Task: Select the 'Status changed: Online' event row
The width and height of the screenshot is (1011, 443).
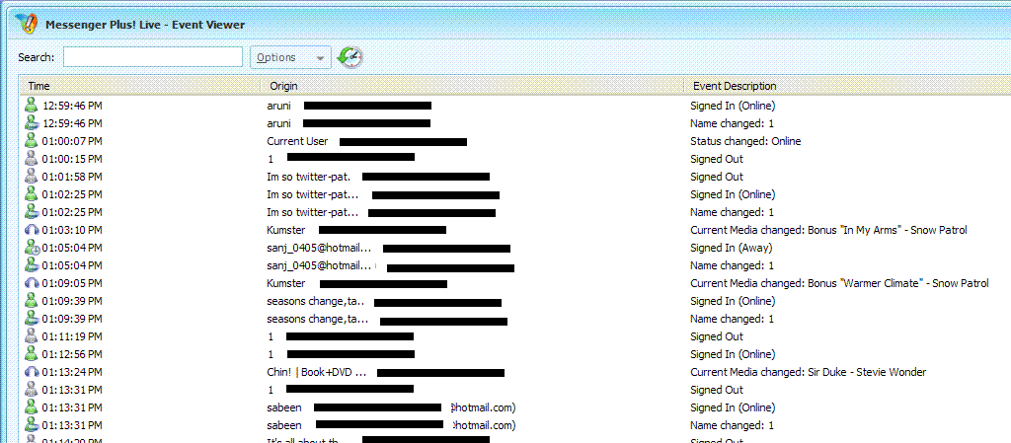Action: (x=745, y=141)
